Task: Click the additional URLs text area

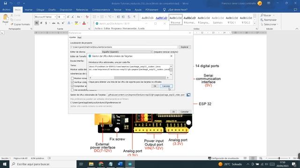Action: point(129,70)
